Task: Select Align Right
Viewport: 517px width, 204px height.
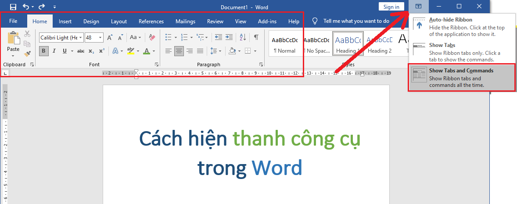Action: 190,51
